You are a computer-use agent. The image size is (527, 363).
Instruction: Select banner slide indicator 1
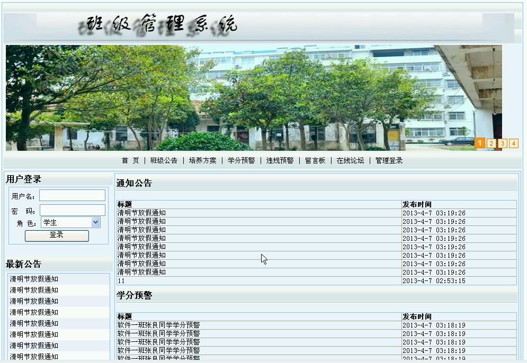480,143
